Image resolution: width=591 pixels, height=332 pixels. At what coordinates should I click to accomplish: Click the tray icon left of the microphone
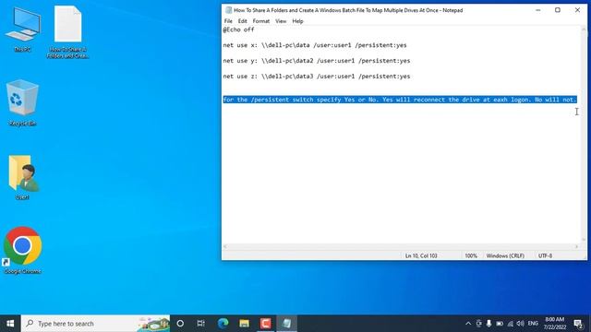[x=478, y=324]
